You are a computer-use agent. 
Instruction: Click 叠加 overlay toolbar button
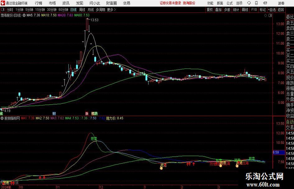point(218,10)
